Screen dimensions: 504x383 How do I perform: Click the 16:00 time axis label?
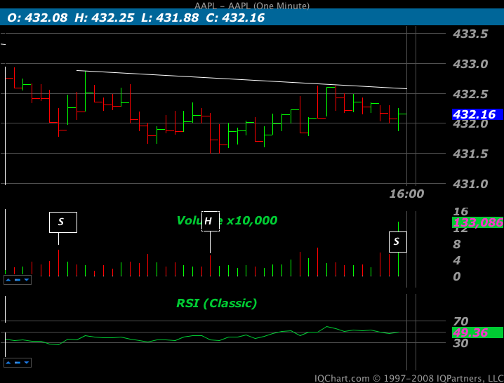click(x=406, y=194)
